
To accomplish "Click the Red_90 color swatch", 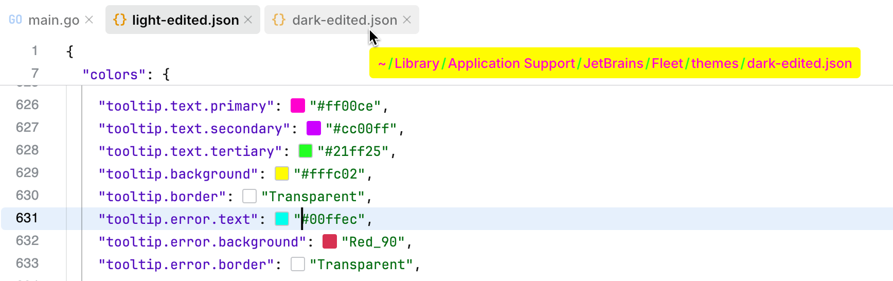I will 330,241.
